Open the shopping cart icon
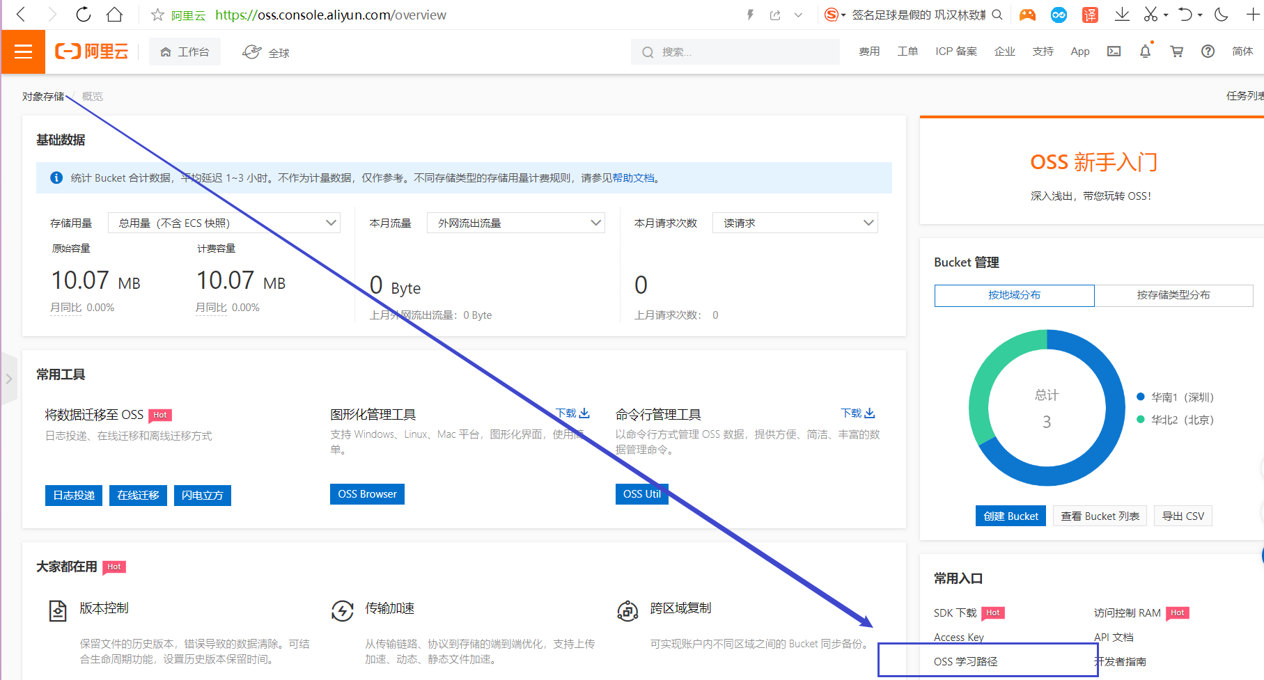 pyautogui.click(x=1177, y=52)
